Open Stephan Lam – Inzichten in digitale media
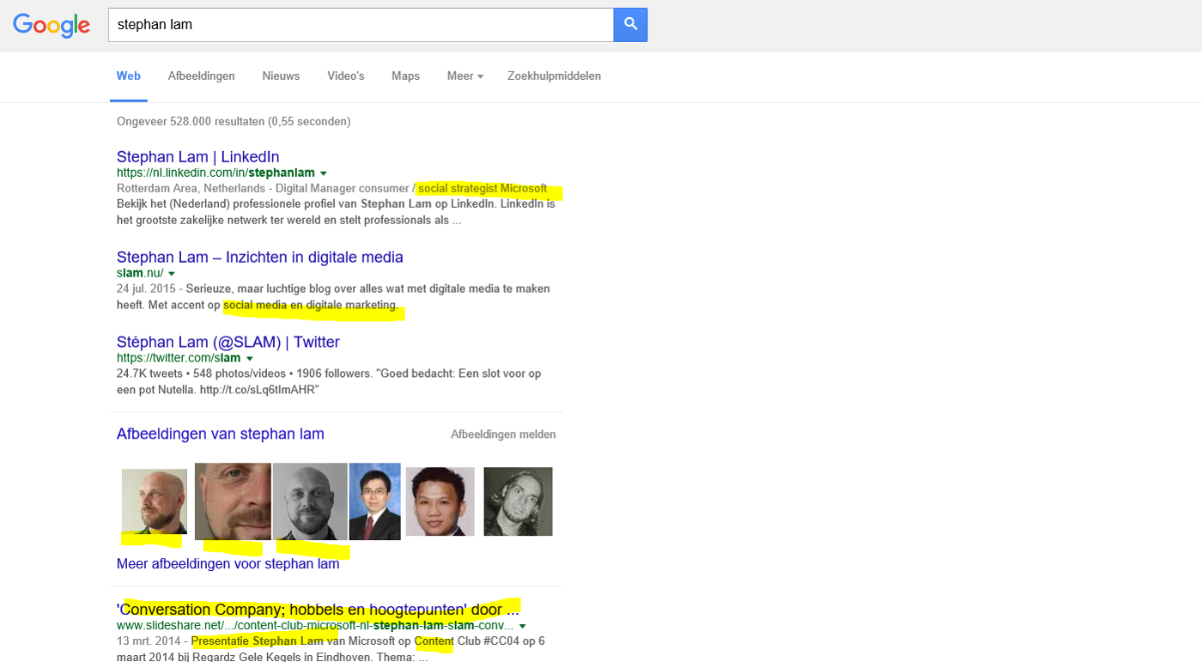1202x662 pixels. [260, 258]
